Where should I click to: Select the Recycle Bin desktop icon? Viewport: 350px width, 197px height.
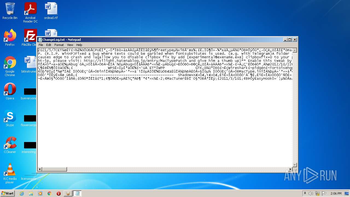coord(10,11)
